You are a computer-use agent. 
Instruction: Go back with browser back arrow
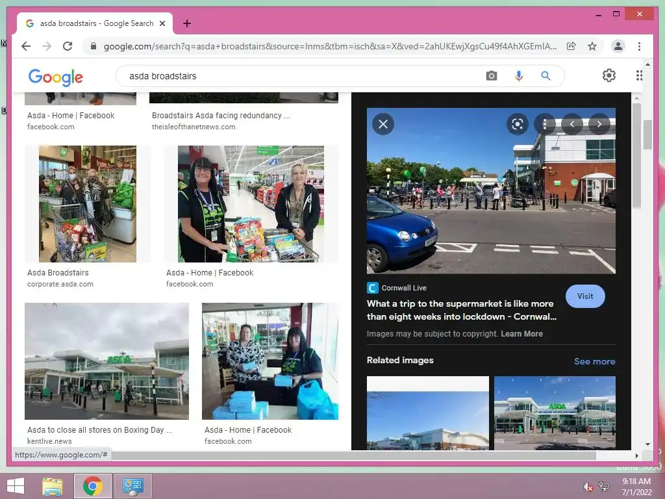tap(26, 46)
